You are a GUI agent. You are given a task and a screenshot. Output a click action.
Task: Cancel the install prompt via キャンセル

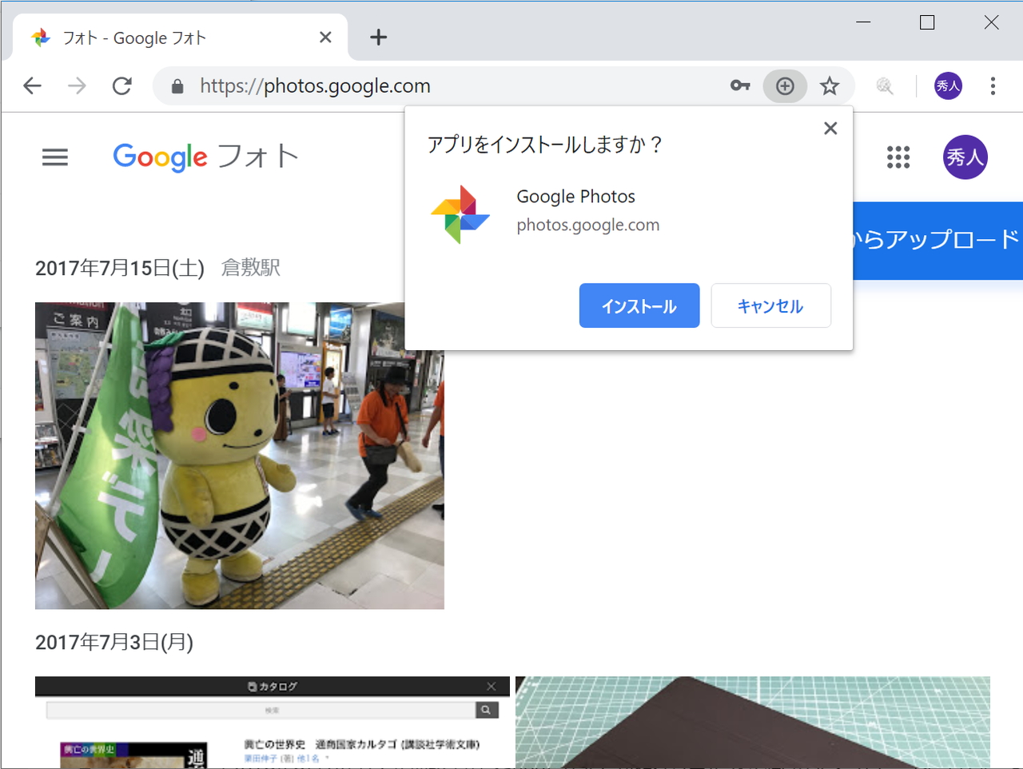pos(770,305)
